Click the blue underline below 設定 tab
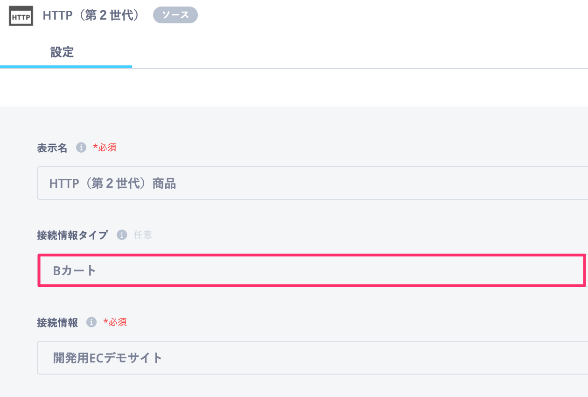This screenshot has height=397, width=588. (66, 67)
